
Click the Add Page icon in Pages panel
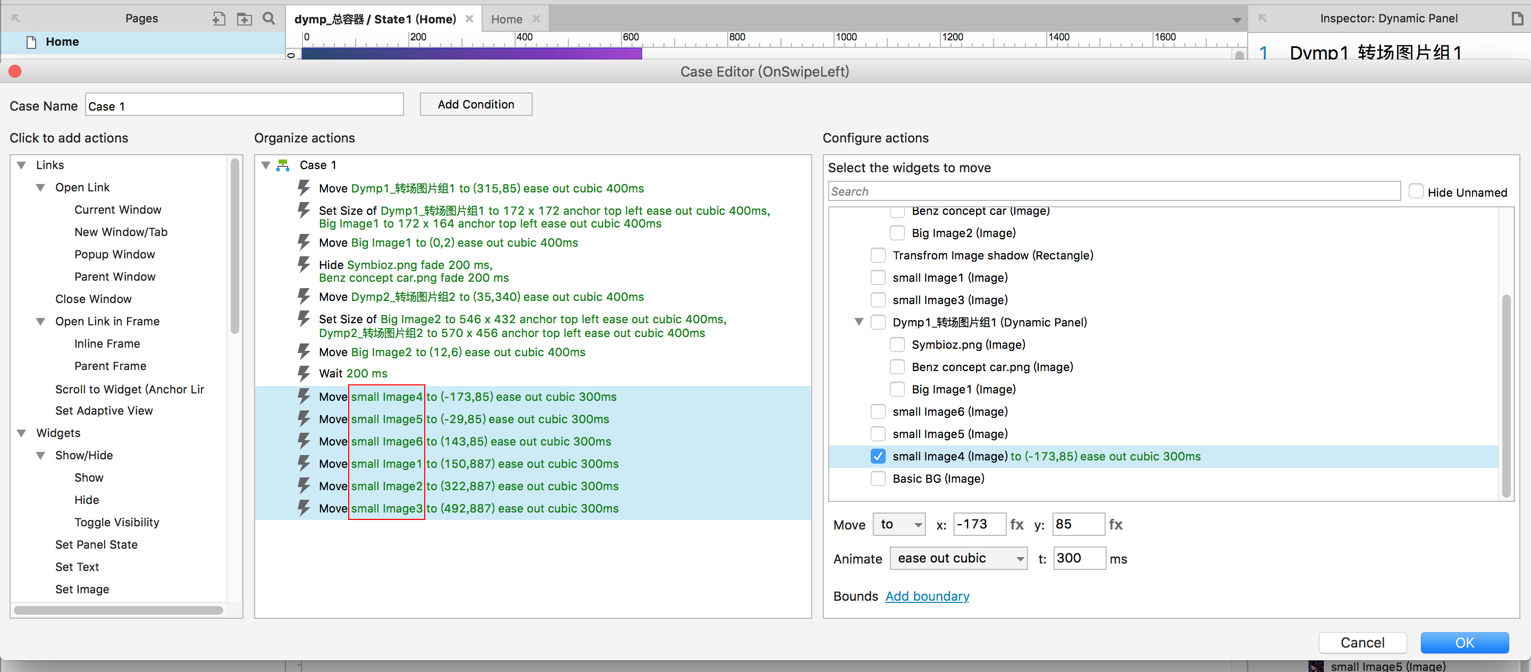pyautogui.click(x=218, y=19)
